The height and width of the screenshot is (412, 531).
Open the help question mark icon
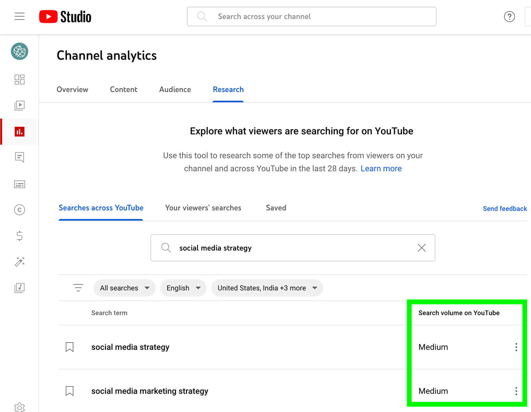509,16
